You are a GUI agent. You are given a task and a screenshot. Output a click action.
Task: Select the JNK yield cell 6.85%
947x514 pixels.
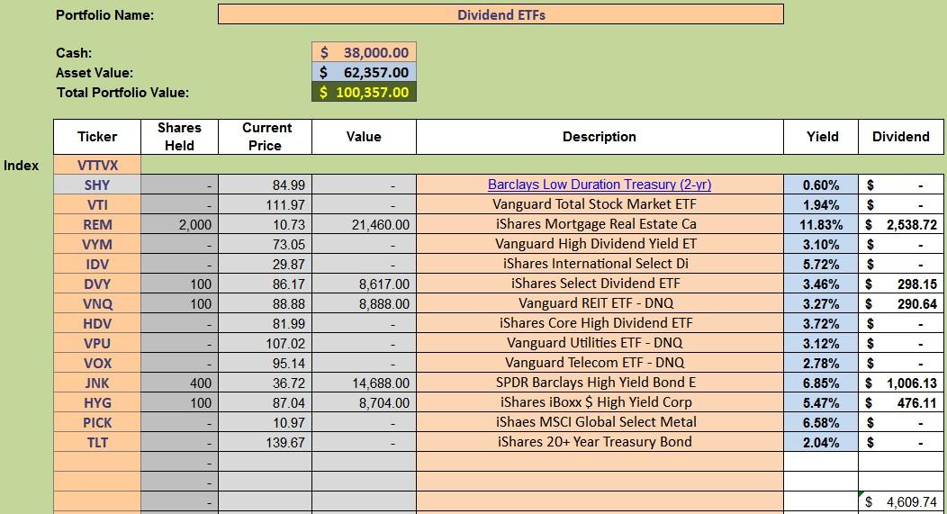(x=821, y=383)
